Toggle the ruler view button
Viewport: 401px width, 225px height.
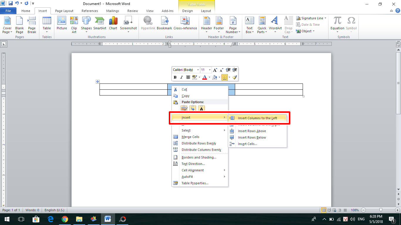click(398, 45)
